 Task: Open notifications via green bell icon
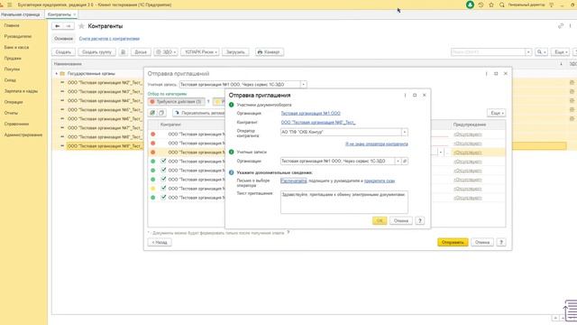coord(470,5)
